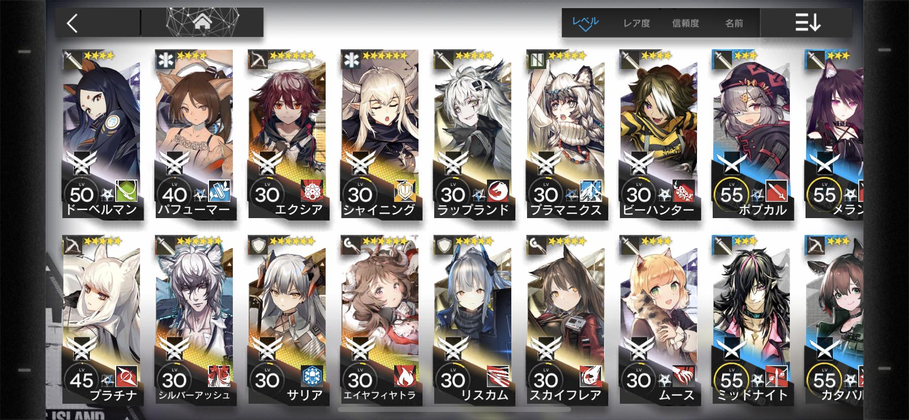Click シャイニング's yellow shield skill icon
The height and width of the screenshot is (420, 909).
404,191
